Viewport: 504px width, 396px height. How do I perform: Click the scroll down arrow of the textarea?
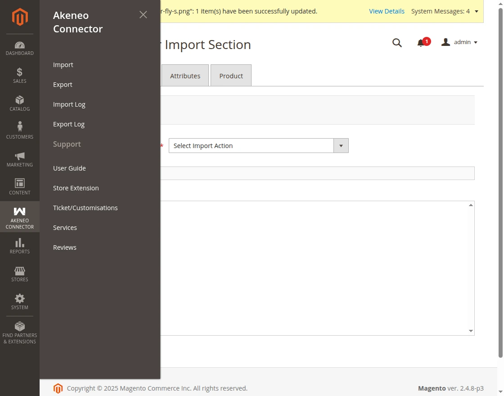471,331
